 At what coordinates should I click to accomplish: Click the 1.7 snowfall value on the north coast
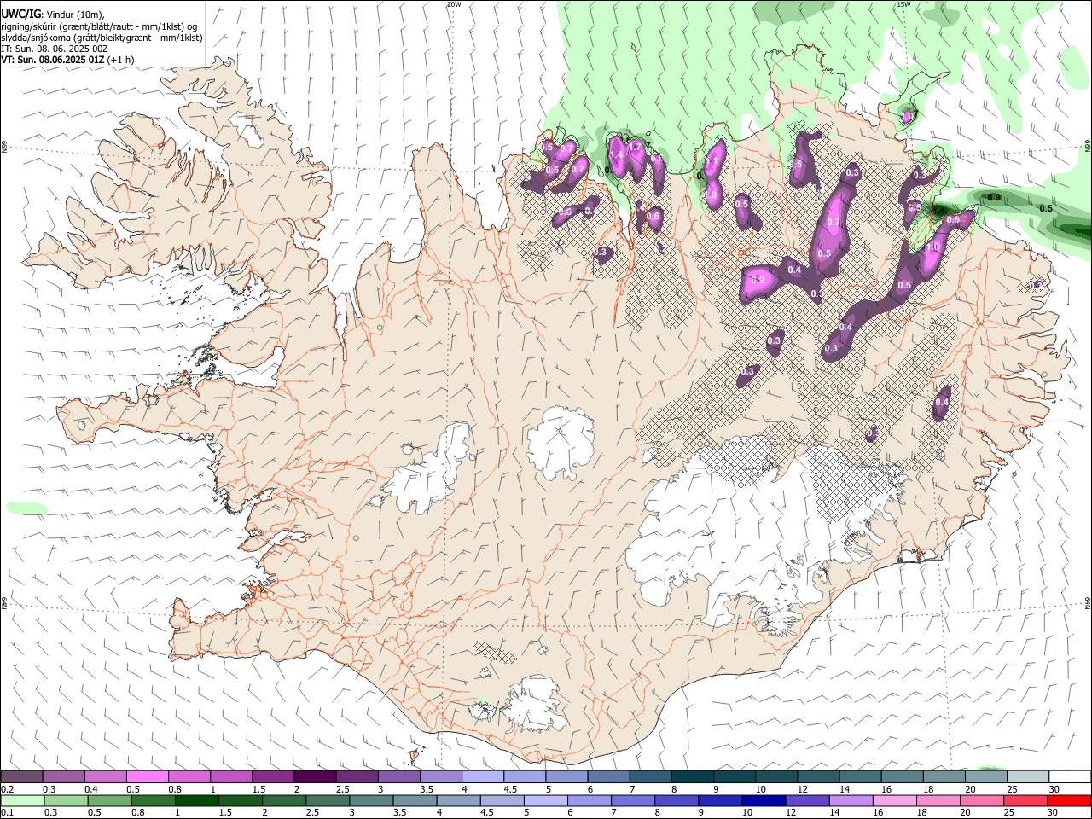635,147
